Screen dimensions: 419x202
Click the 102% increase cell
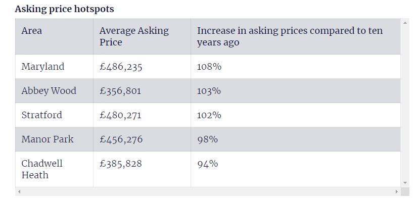[x=209, y=115]
